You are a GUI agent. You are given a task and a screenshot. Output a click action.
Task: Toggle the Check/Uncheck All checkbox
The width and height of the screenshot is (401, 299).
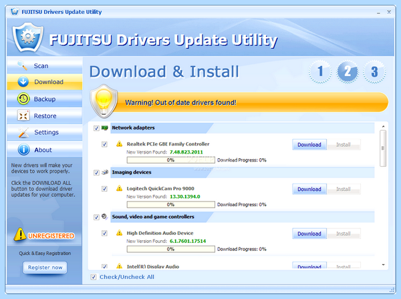[x=94, y=277]
